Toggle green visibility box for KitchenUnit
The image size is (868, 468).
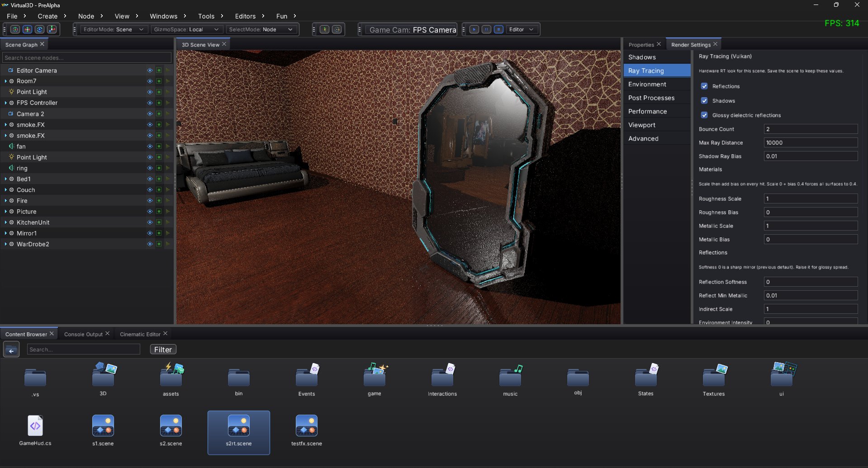[159, 222]
